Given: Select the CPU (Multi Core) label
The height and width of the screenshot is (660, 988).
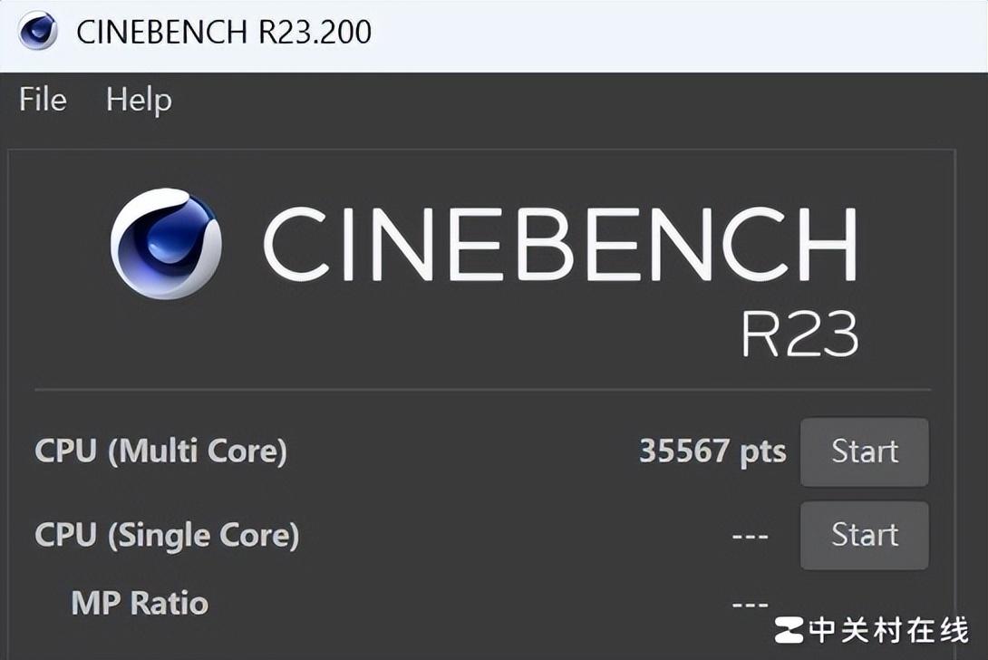Looking at the screenshot, I should click(x=160, y=451).
